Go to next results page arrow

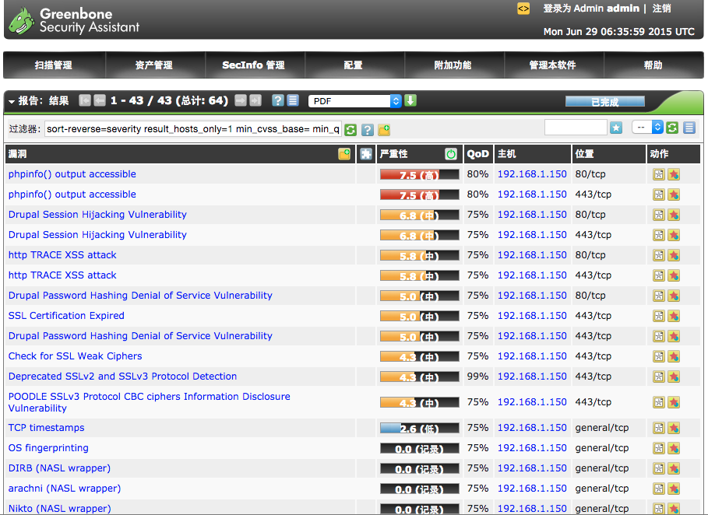point(241,100)
